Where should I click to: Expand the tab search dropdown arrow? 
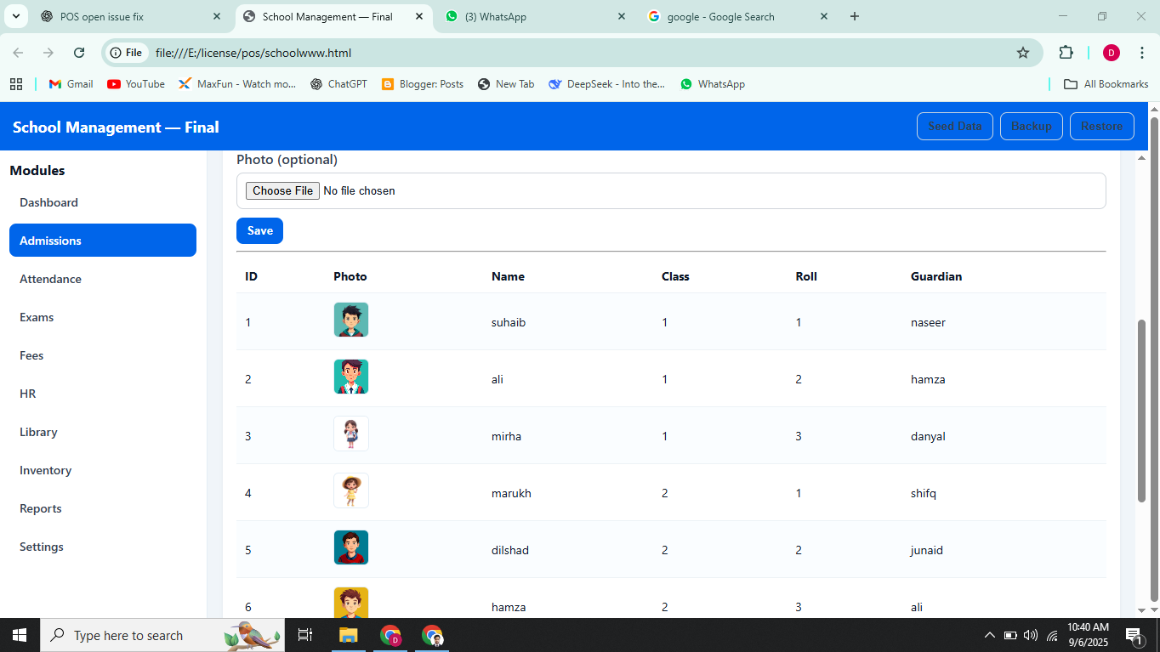click(15, 16)
